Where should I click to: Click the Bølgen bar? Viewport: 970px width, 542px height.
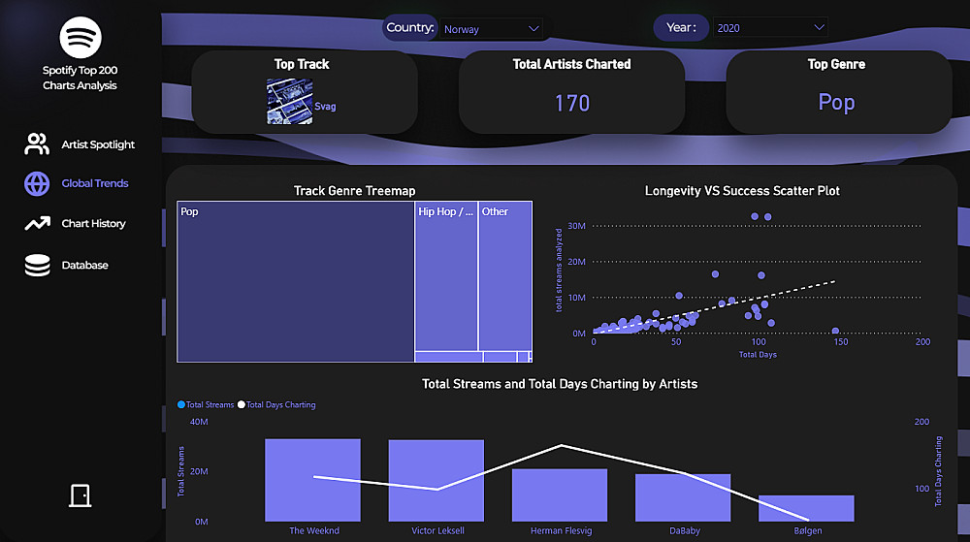(806, 508)
